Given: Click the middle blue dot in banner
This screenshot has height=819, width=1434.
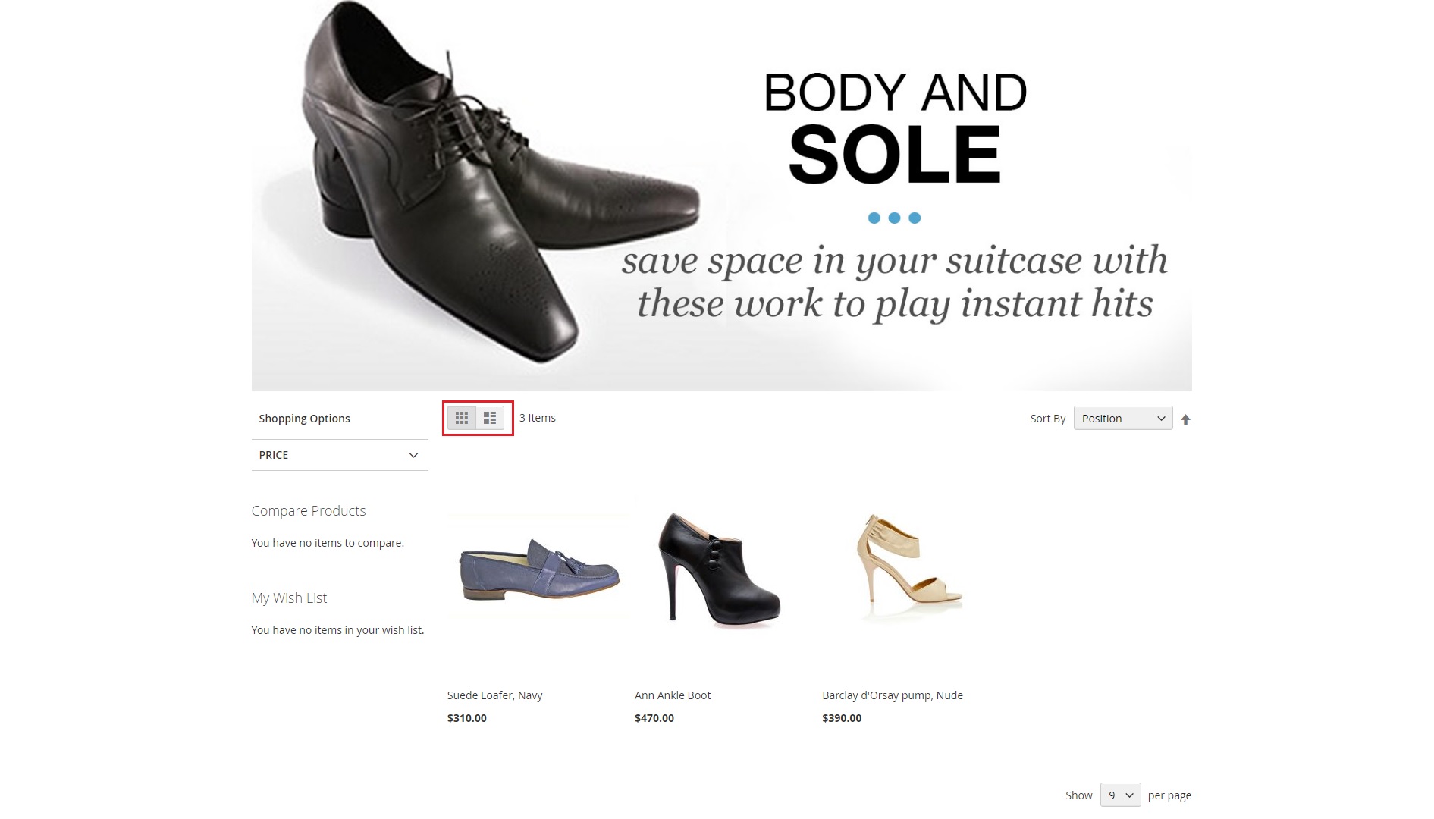Looking at the screenshot, I should pyautogui.click(x=894, y=218).
